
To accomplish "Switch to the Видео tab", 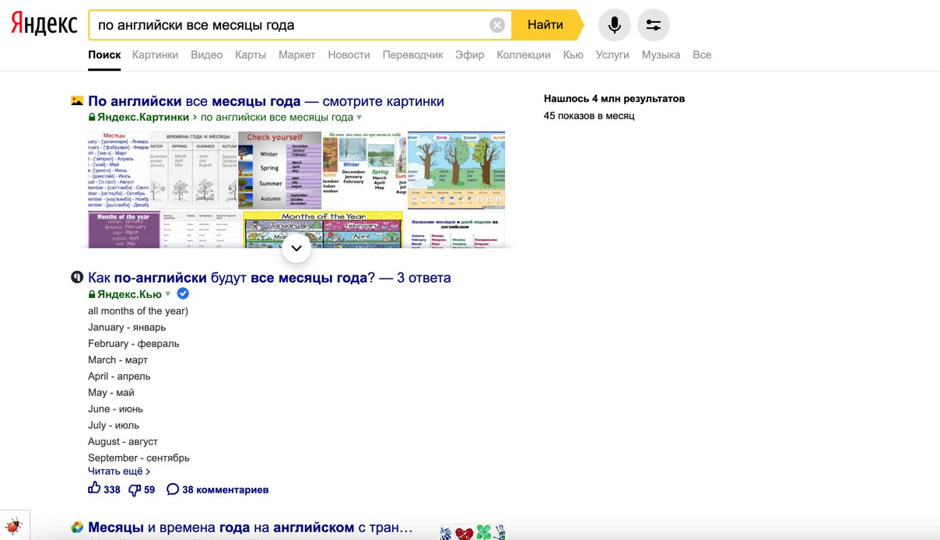I will (206, 54).
